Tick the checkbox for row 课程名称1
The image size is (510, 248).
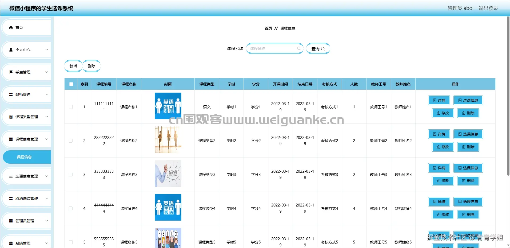click(x=71, y=107)
